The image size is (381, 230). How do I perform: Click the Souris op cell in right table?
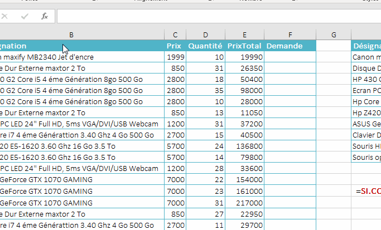366,158
